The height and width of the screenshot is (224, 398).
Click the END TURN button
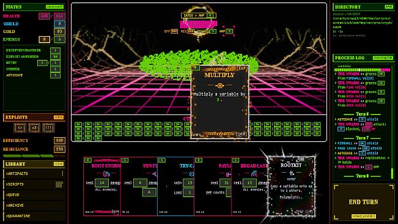pyautogui.click(x=363, y=202)
